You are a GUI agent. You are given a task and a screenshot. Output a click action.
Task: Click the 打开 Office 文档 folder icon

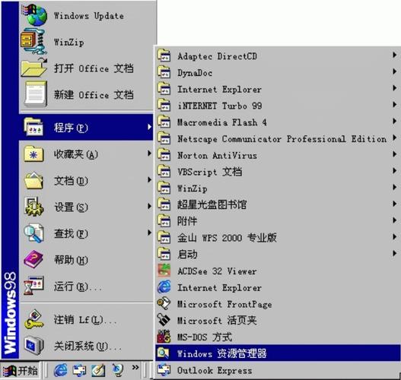coord(33,68)
